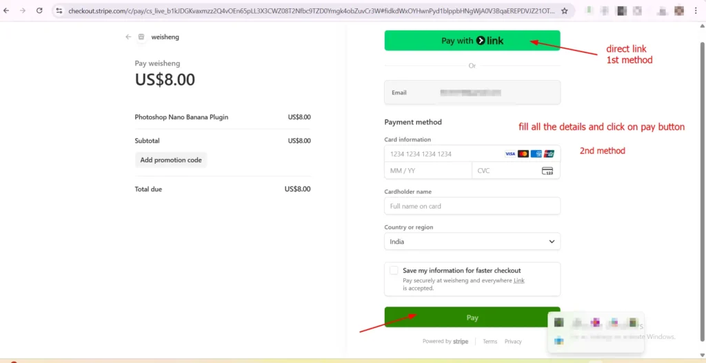Viewport: 706px width, 363px height.
Task: Click the UnionPay card icon
Action: (549, 154)
